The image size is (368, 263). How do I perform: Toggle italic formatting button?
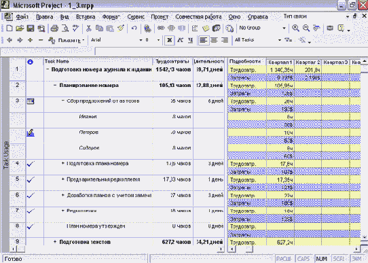coord(180,40)
